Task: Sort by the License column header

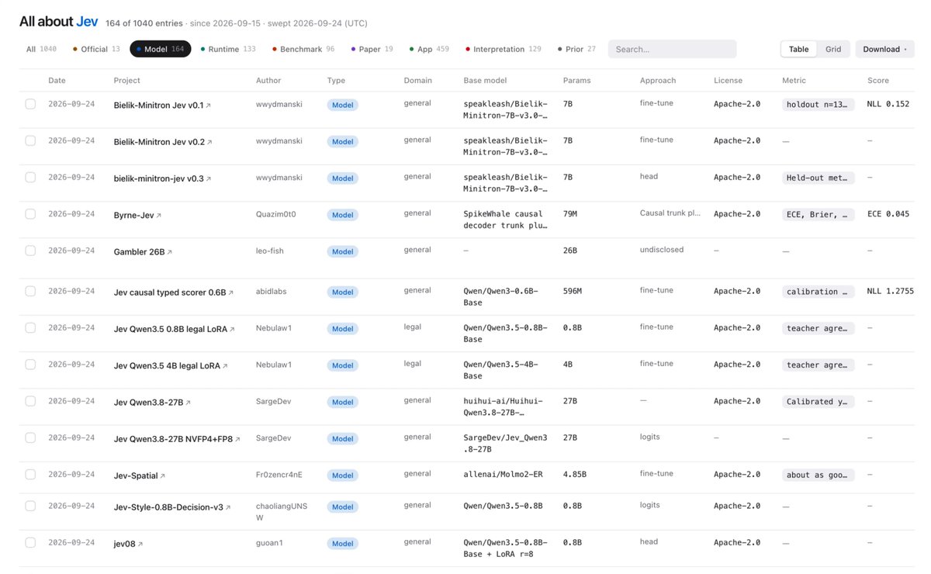Action: (x=728, y=80)
